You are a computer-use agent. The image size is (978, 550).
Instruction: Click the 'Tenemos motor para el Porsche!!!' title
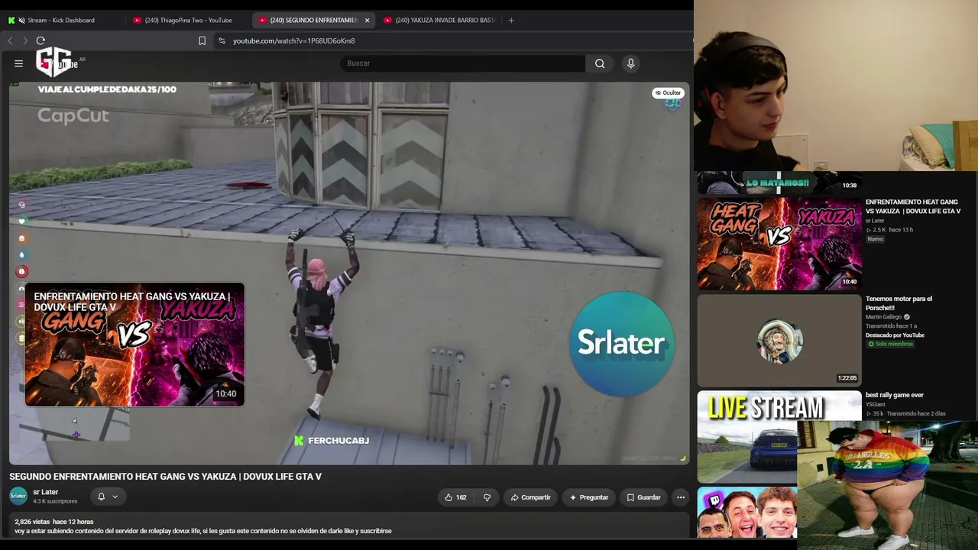(899, 303)
